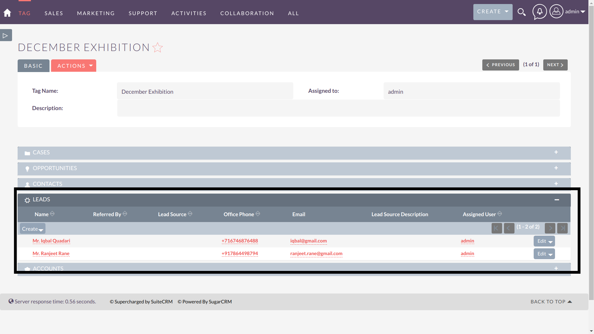The height and width of the screenshot is (334, 594).
Task: Sort leads by Name column arrows
Action: (x=52, y=214)
